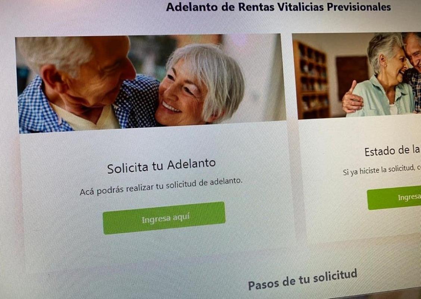The height and width of the screenshot is (299, 421).
Task: Click the green 'Ingresa aquí' button
Action: click(164, 218)
